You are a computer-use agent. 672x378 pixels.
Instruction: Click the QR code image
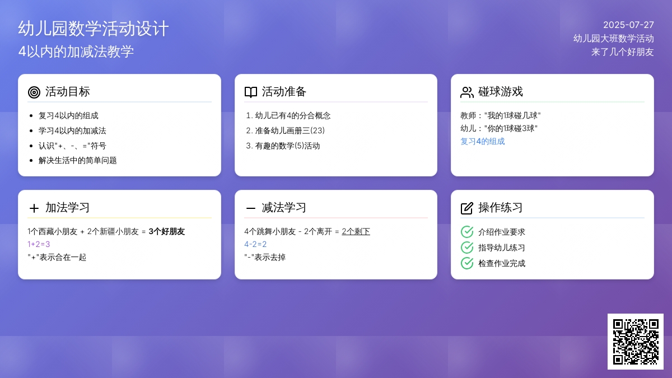pos(636,342)
